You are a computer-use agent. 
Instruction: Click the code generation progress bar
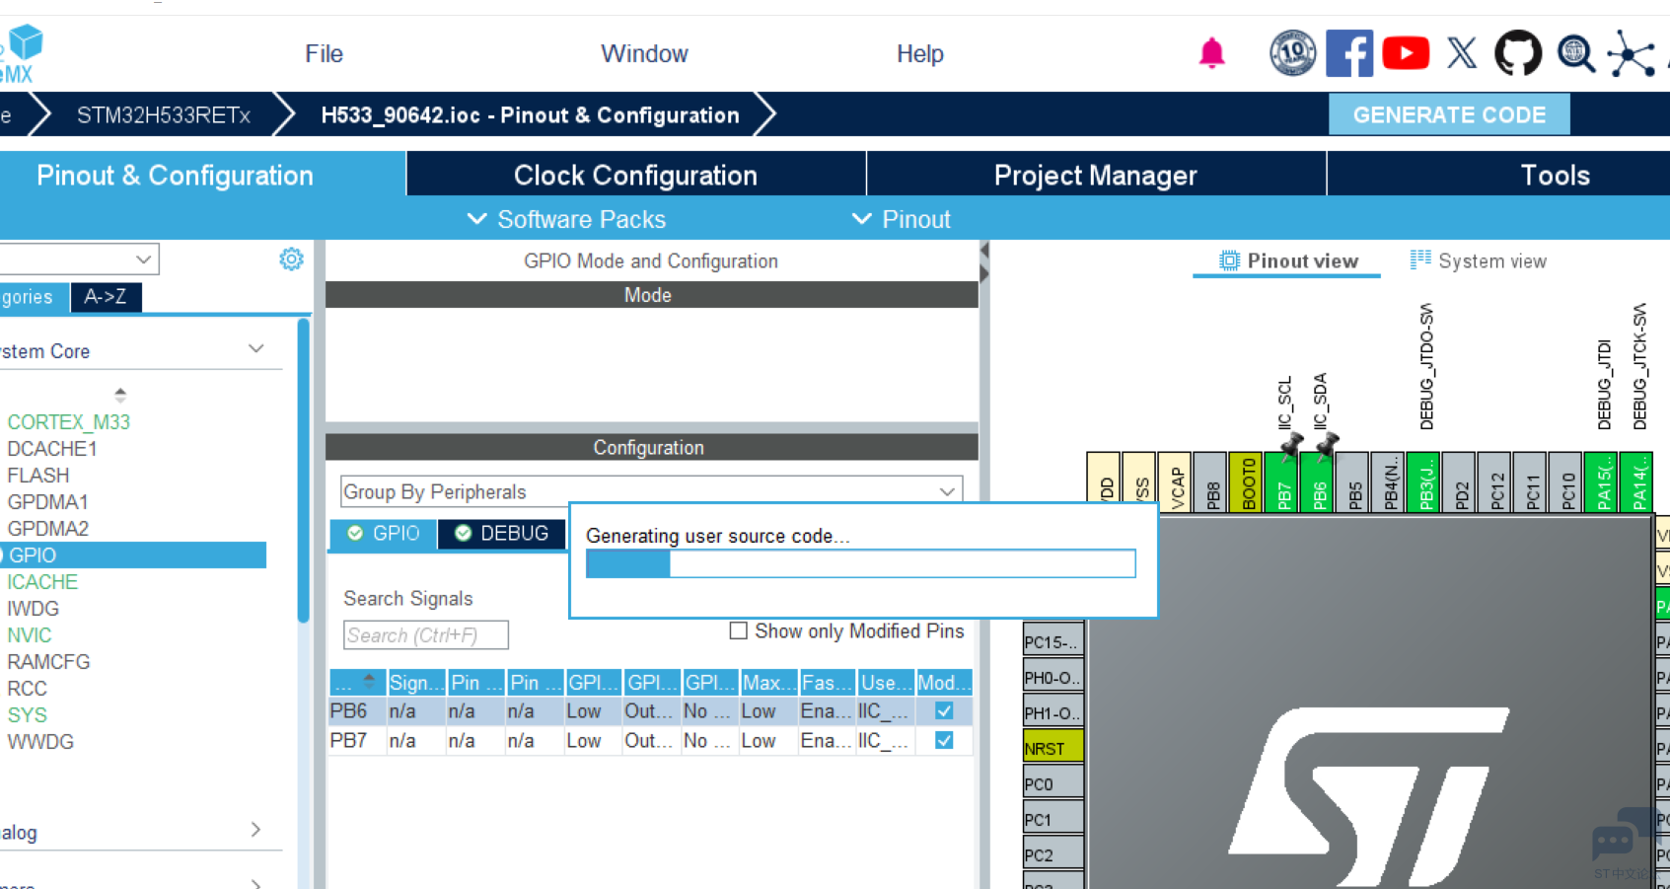[860, 563]
